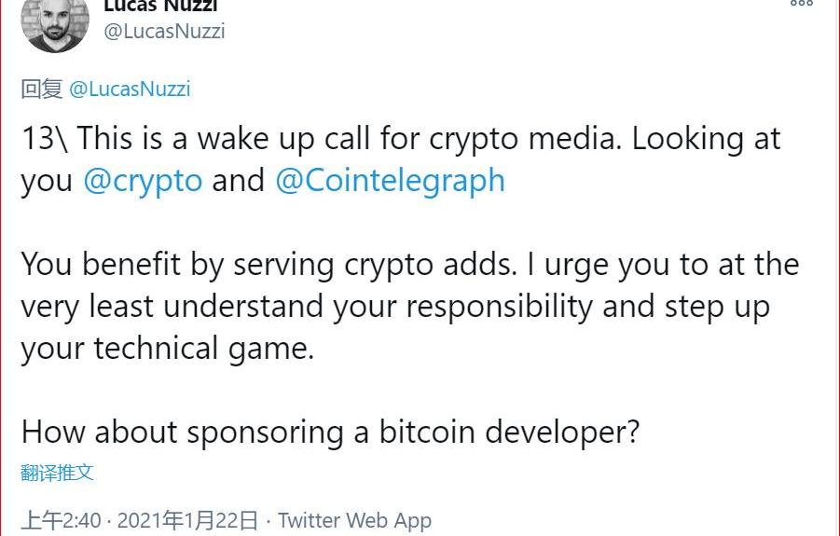The width and height of the screenshot is (840, 536).
Task: Click the "very least understand your responsibility" line
Action: tap(308, 307)
